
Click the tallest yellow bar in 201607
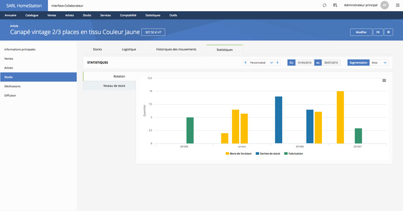click(x=340, y=117)
